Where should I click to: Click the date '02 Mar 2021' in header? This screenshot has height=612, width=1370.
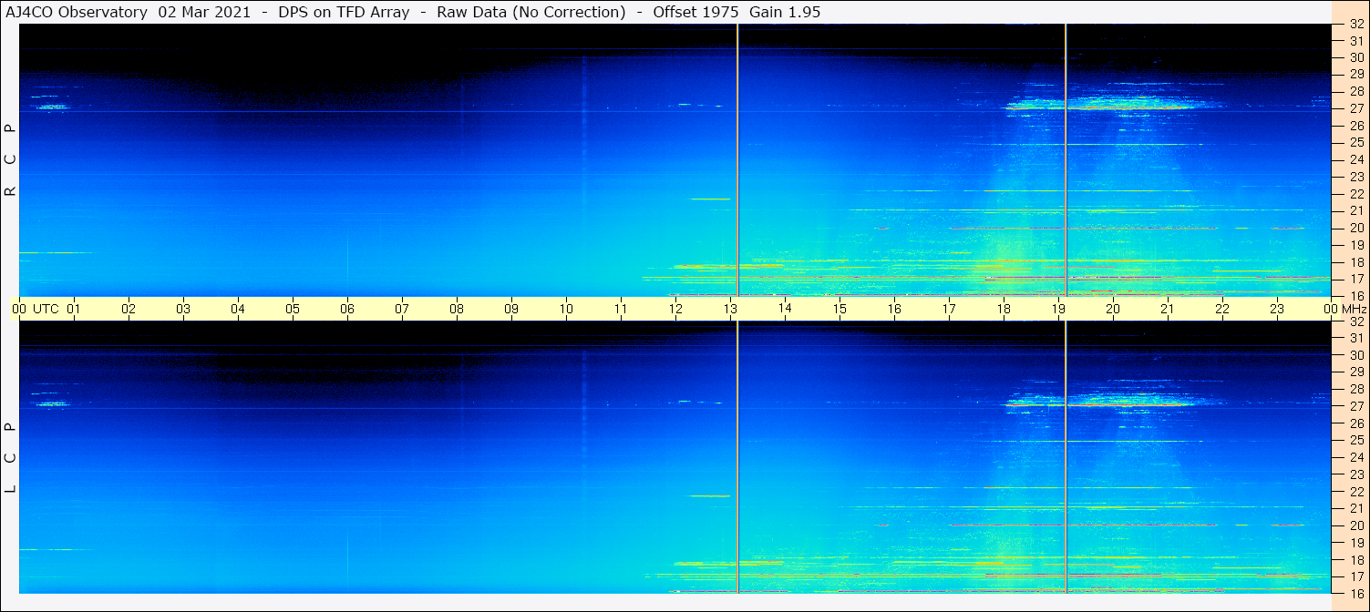coord(205,13)
